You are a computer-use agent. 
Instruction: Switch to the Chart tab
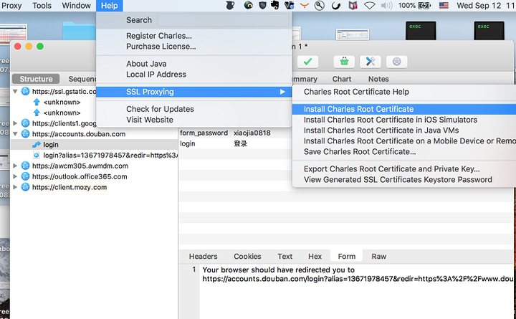point(342,79)
